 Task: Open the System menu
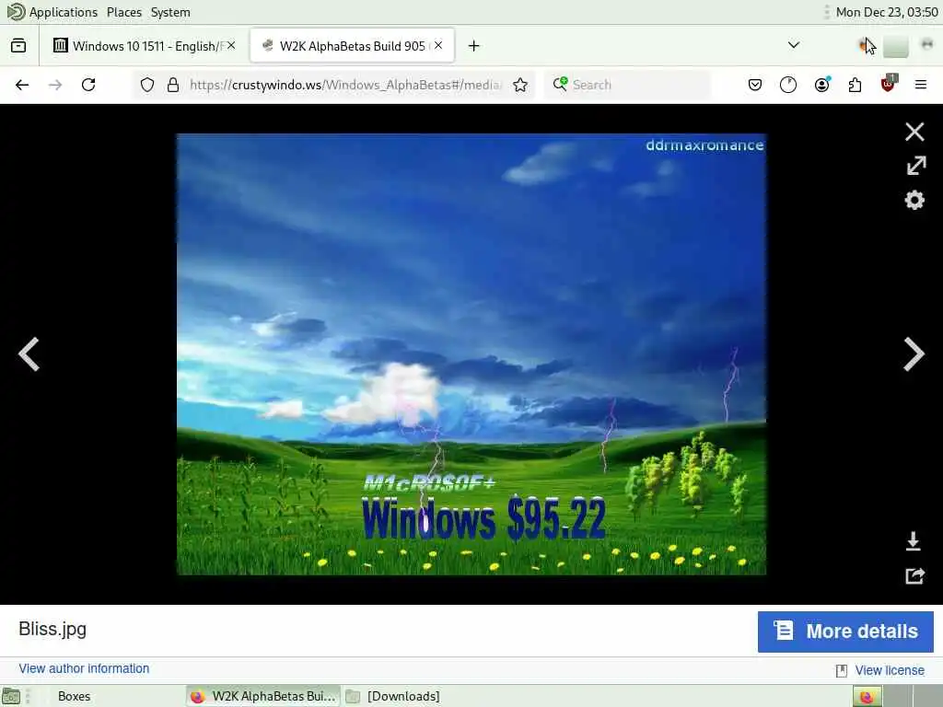pos(170,12)
